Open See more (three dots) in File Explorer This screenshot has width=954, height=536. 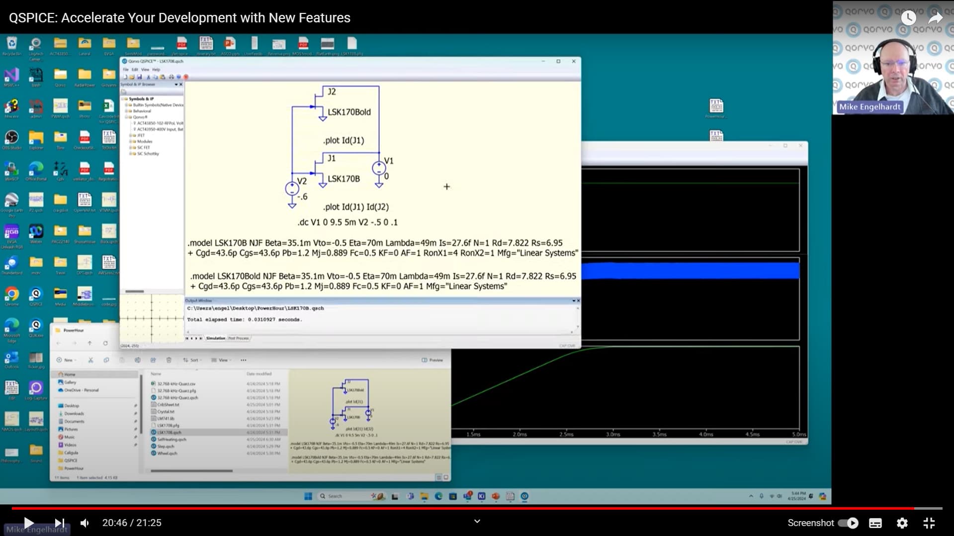pos(243,360)
